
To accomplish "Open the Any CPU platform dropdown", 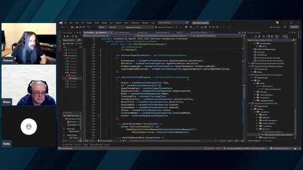I will (116, 27).
